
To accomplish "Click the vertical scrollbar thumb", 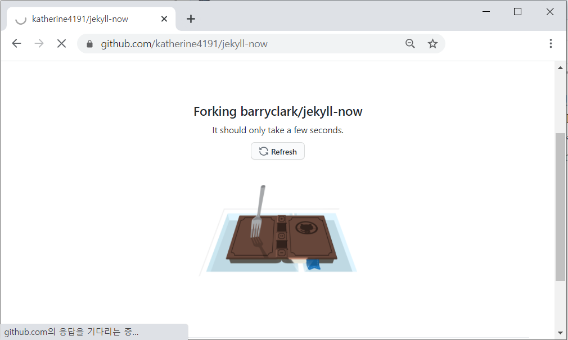I will 560,207.
